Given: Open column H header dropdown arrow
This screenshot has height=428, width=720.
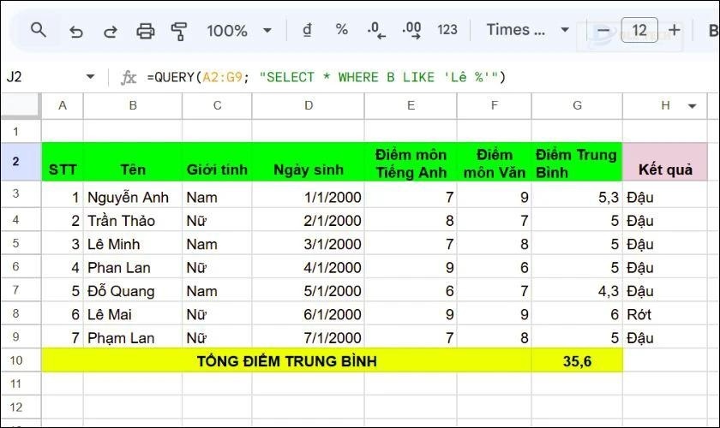Looking at the screenshot, I should click(692, 106).
